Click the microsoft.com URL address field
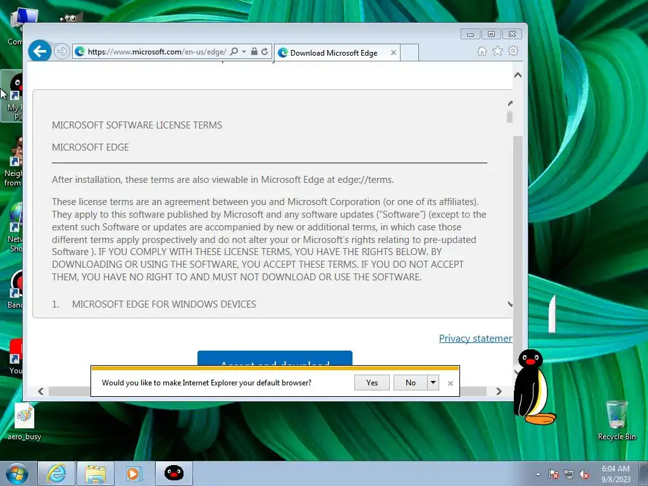The height and width of the screenshot is (486, 648). tap(157, 52)
